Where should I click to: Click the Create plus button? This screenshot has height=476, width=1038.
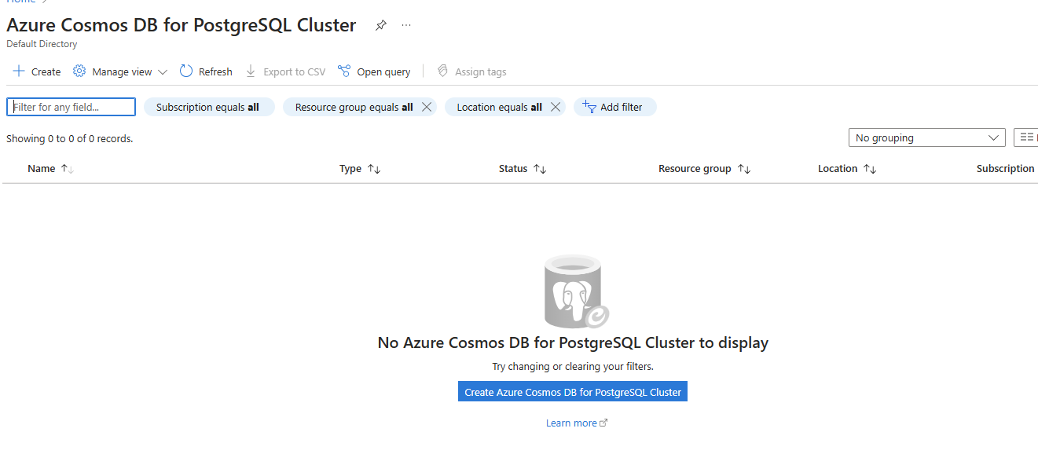tap(36, 71)
